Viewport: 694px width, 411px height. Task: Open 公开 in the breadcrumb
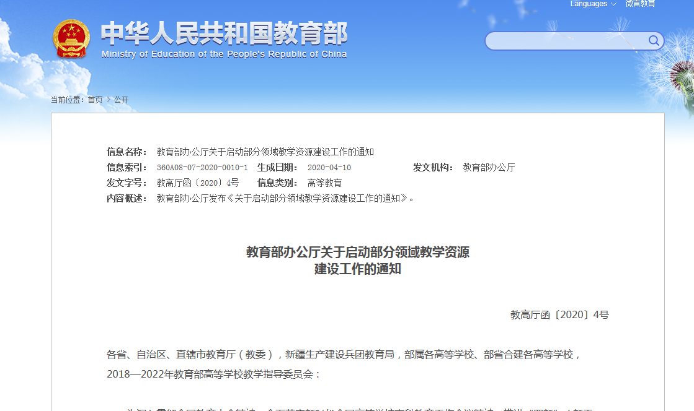pos(122,100)
